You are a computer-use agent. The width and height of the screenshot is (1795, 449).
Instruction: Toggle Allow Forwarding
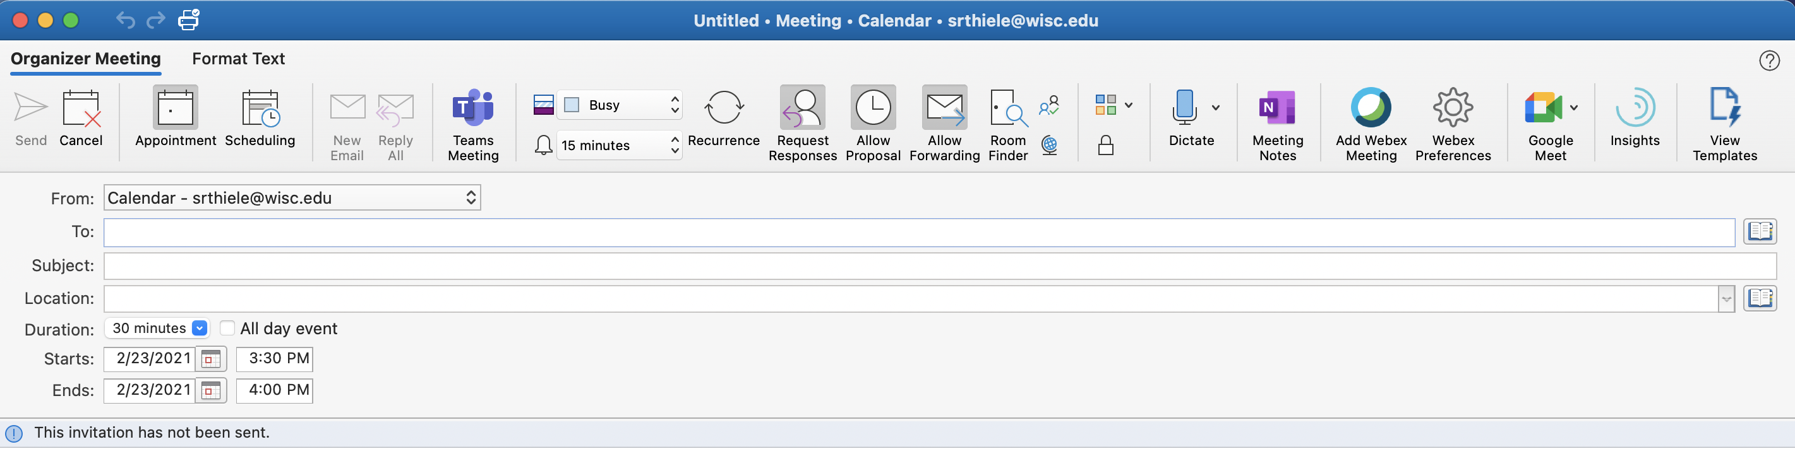pyautogui.click(x=944, y=108)
